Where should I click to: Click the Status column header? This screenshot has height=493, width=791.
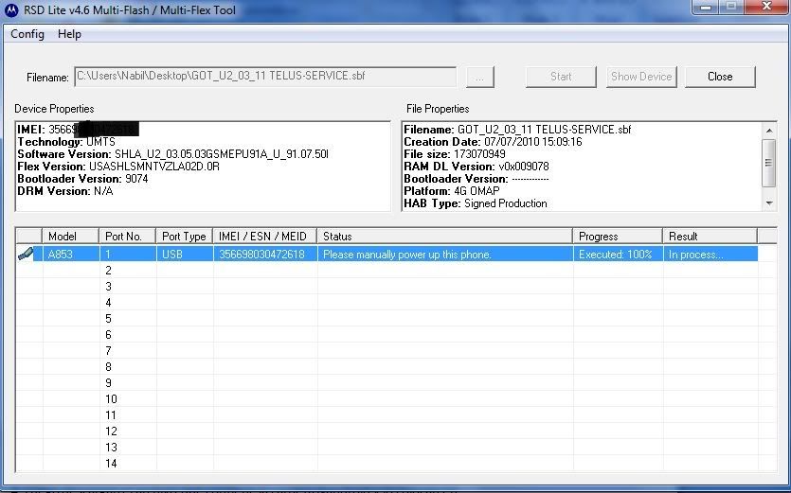pos(444,236)
